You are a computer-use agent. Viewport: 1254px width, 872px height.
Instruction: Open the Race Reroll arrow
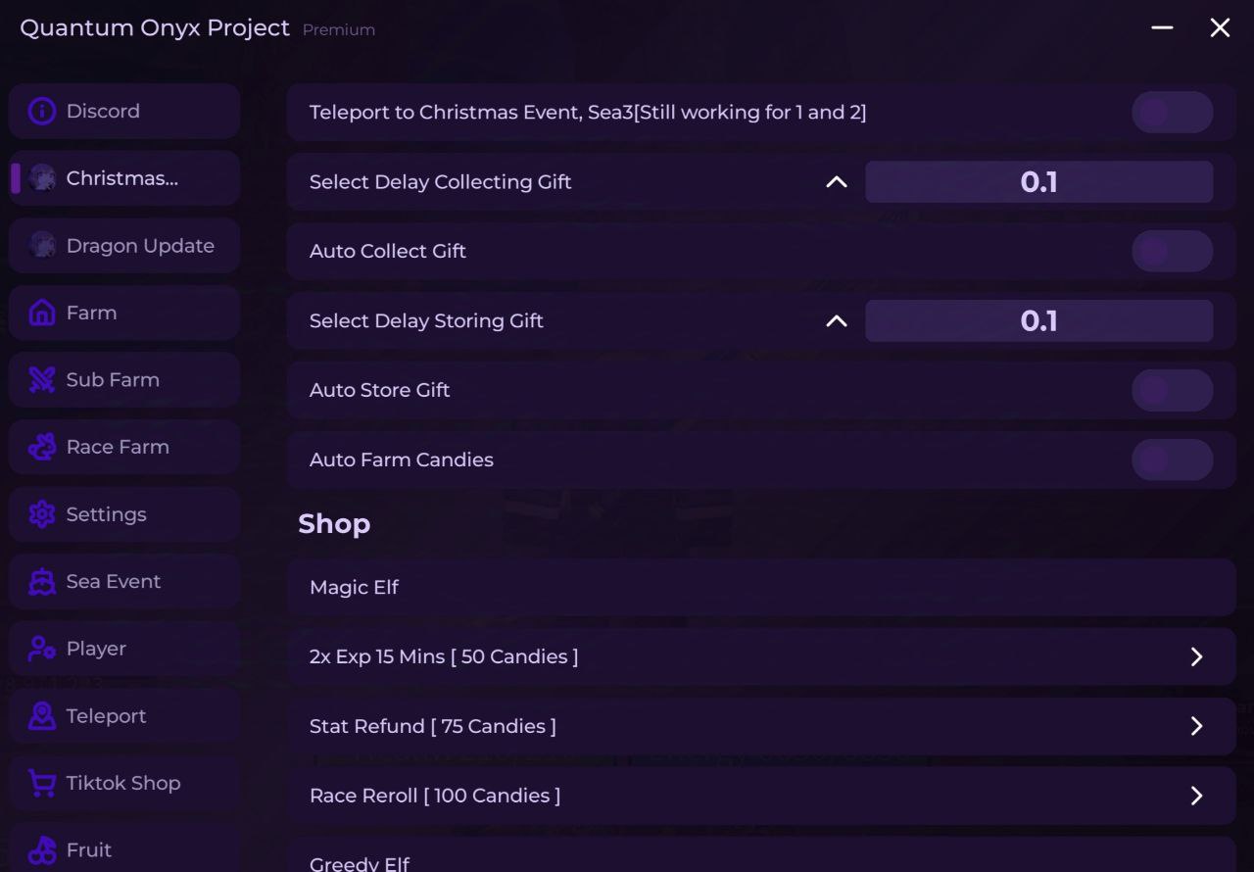click(x=1196, y=796)
